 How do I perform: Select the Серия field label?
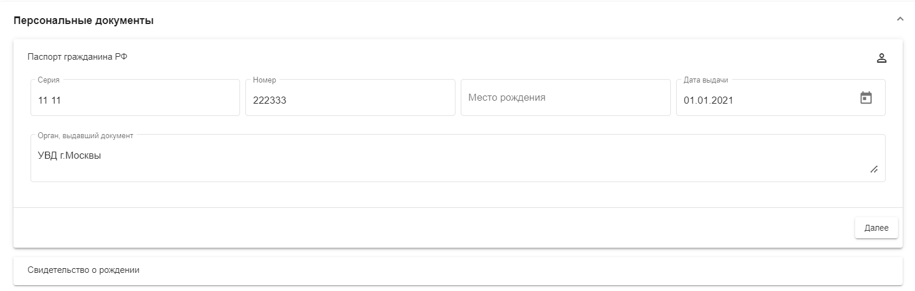(x=48, y=80)
